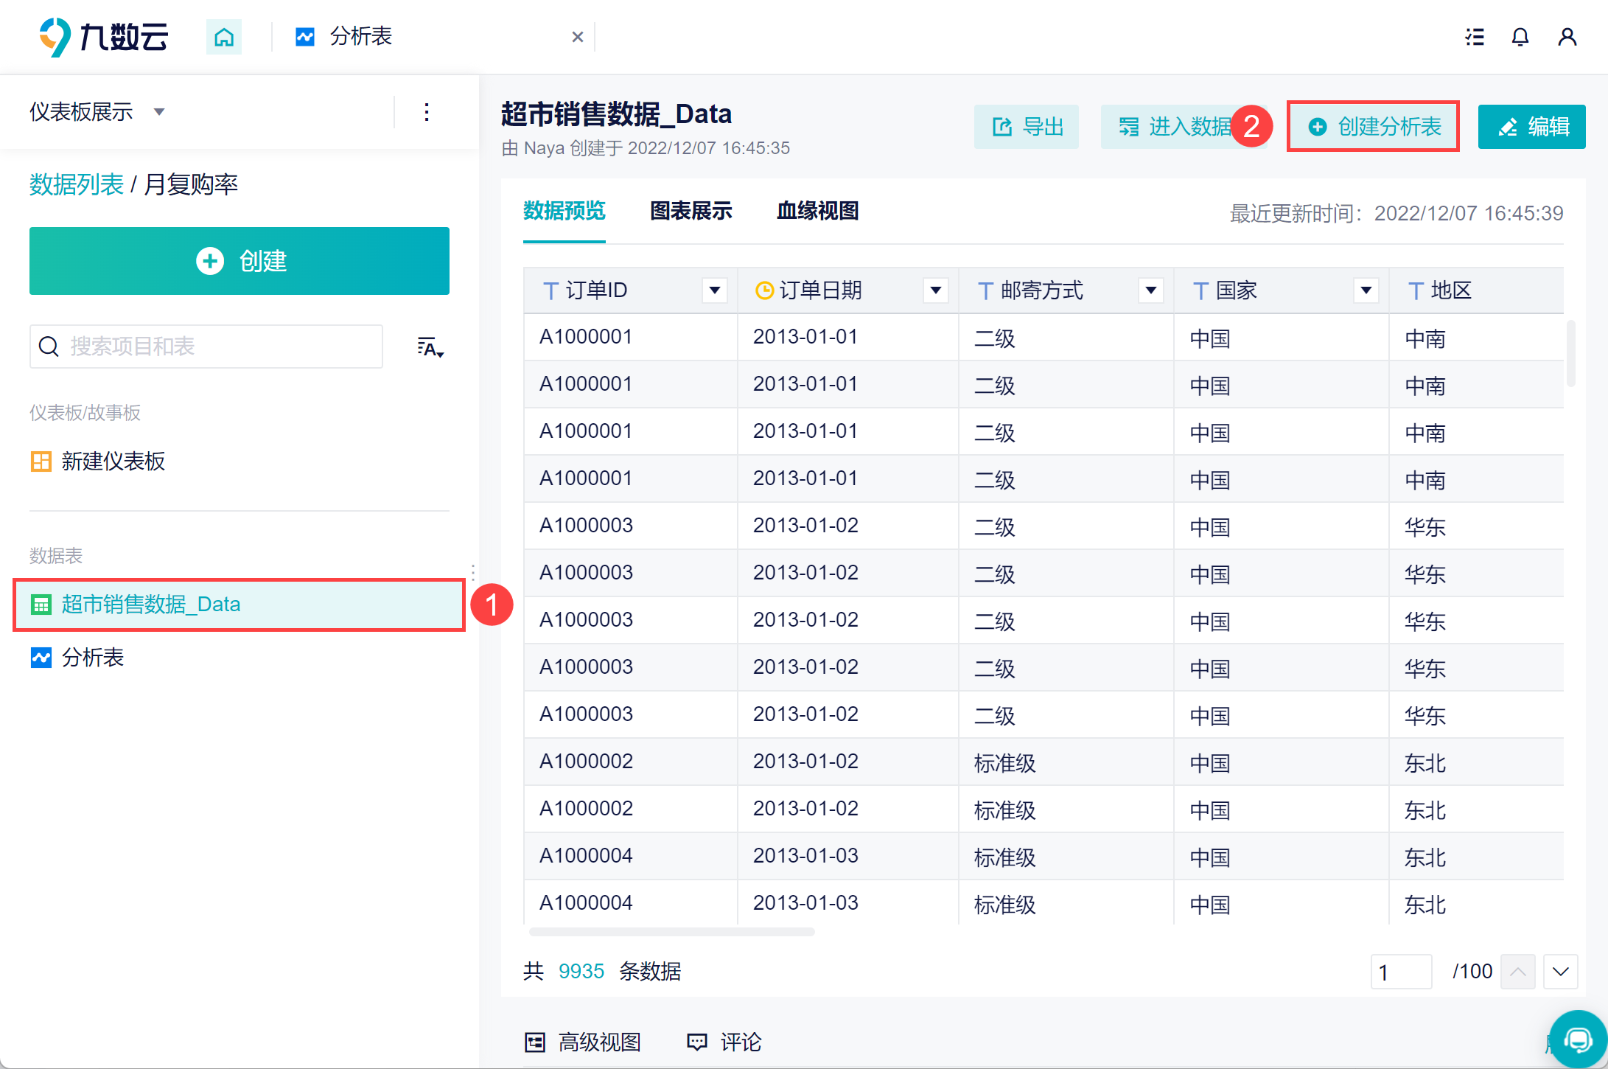This screenshot has width=1608, height=1069.
Task: Open the 评论 comments section
Action: click(x=724, y=1042)
